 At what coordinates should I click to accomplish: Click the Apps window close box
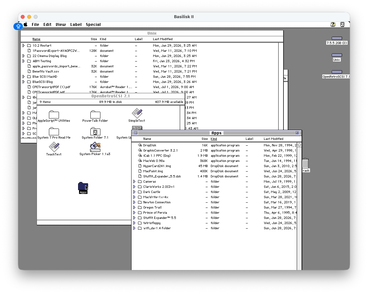coord(136,133)
